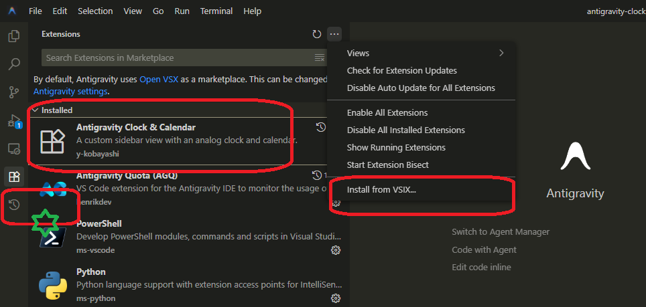
Task: Click activation time icon on Clock & Calendar
Action: [x=321, y=127]
